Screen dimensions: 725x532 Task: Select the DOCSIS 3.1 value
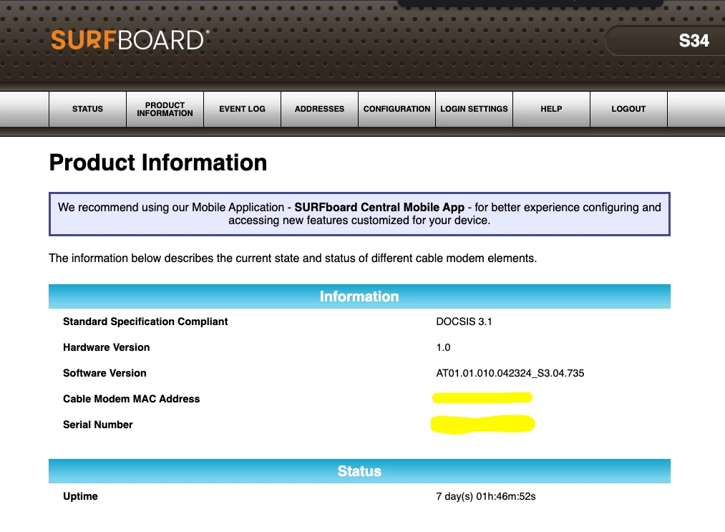[464, 321]
